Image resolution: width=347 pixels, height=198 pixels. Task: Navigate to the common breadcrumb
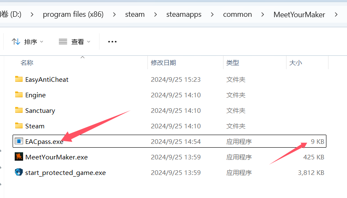click(237, 15)
